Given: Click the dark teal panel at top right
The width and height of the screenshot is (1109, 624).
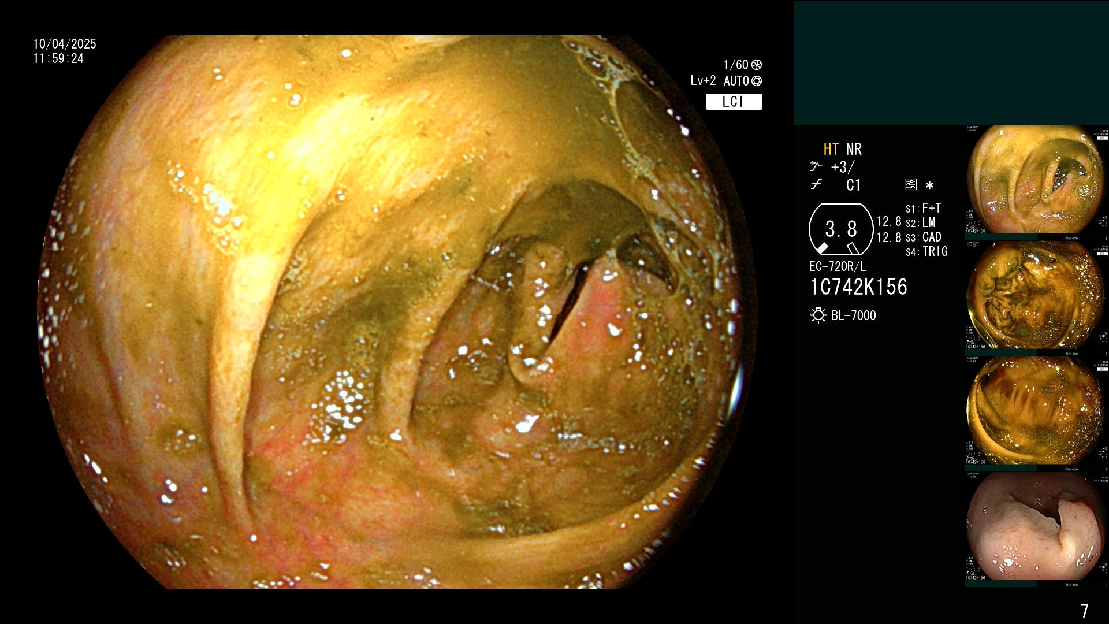Looking at the screenshot, I should click(951, 62).
